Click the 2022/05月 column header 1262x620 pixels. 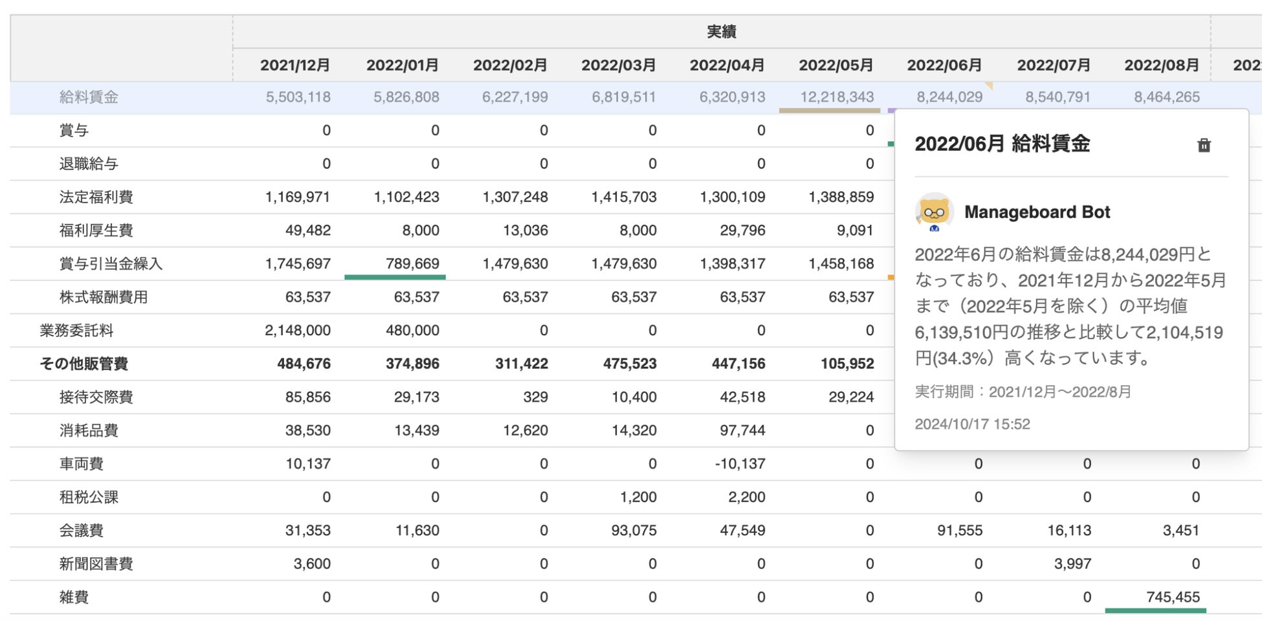pyautogui.click(x=836, y=65)
